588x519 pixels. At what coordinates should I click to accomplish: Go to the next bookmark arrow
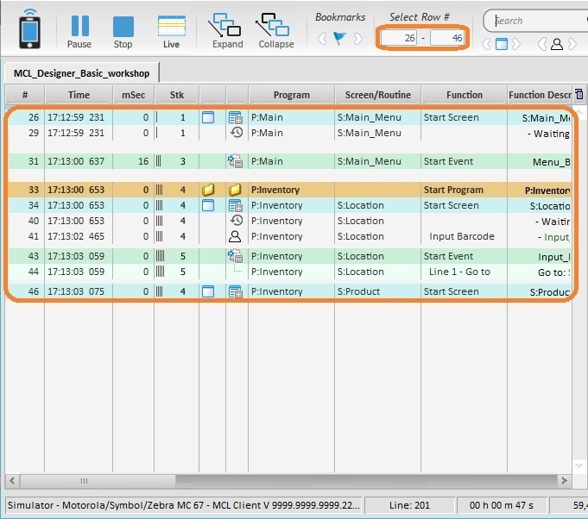click(357, 39)
